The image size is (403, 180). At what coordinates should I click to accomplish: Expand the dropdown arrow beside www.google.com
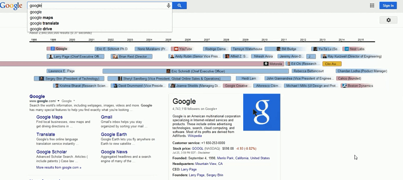point(58,101)
